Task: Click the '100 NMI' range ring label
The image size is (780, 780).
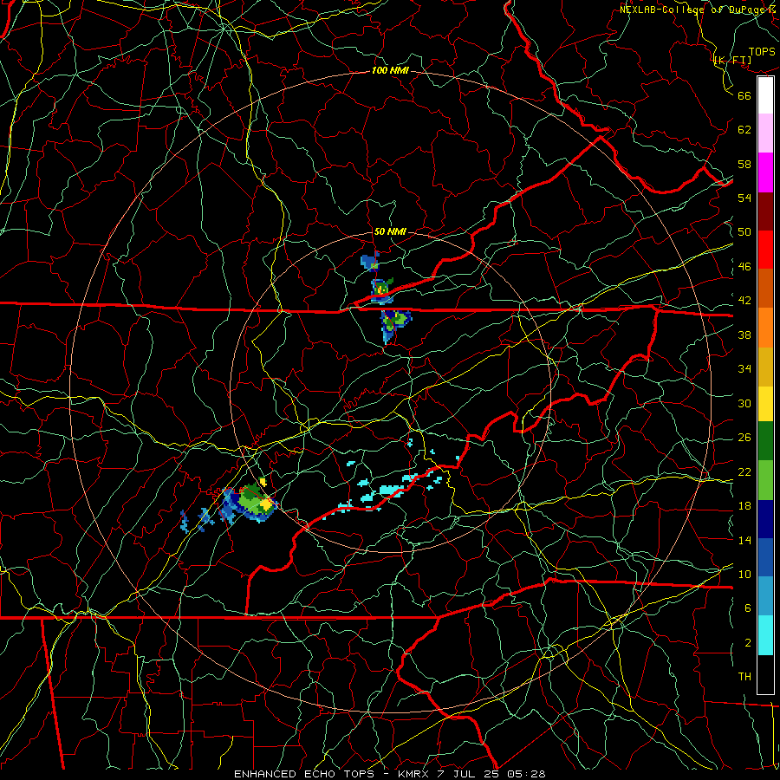Action: 390,71
